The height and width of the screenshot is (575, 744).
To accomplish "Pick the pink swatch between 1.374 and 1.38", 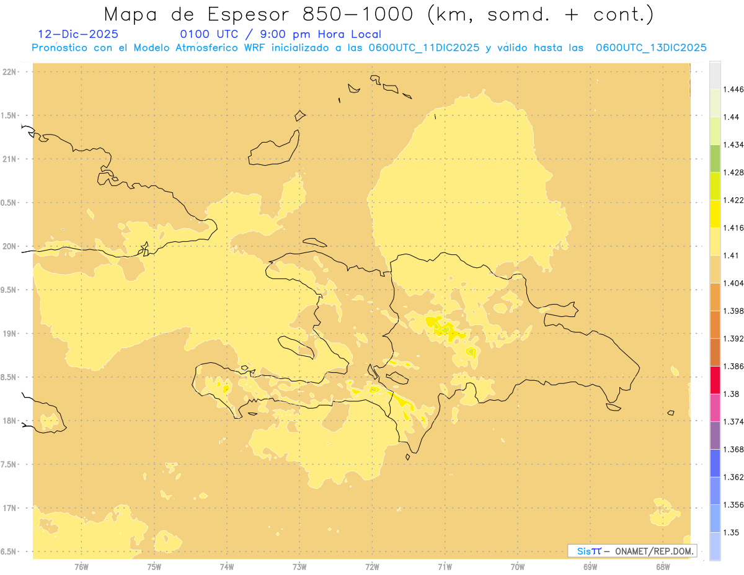I will [x=715, y=408].
